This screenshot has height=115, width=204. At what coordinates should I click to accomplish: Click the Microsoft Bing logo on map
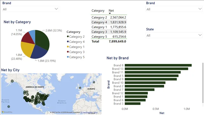tap(7, 112)
